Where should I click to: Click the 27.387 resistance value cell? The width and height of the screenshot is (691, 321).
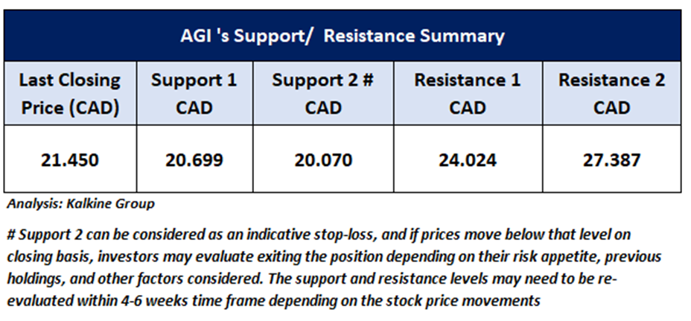click(611, 159)
